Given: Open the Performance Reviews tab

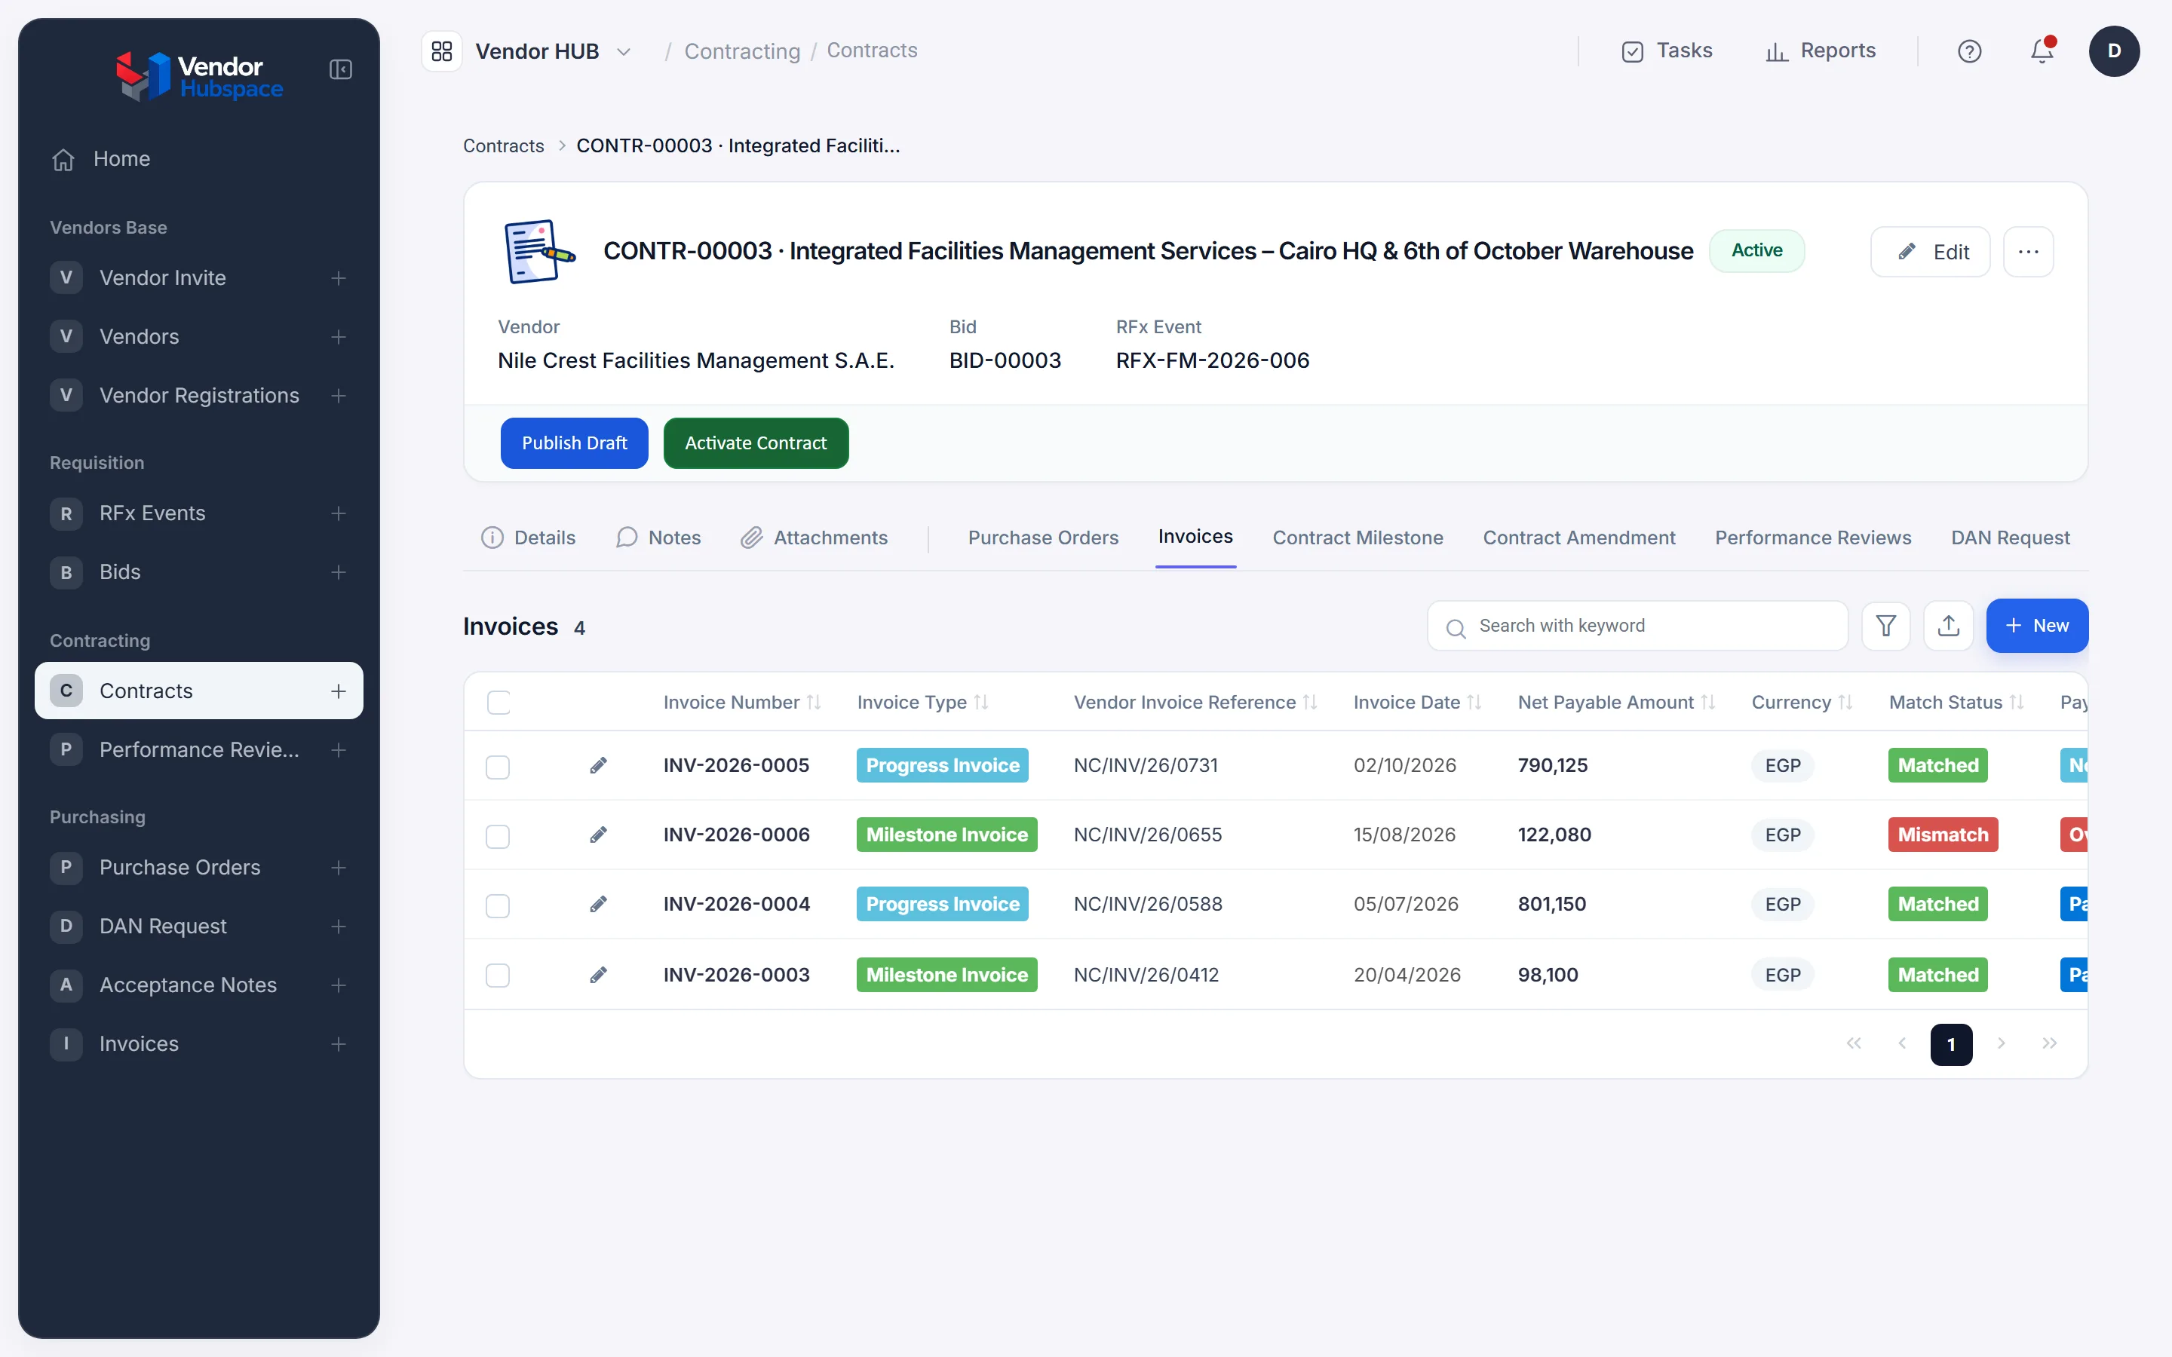Looking at the screenshot, I should tap(1812, 538).
